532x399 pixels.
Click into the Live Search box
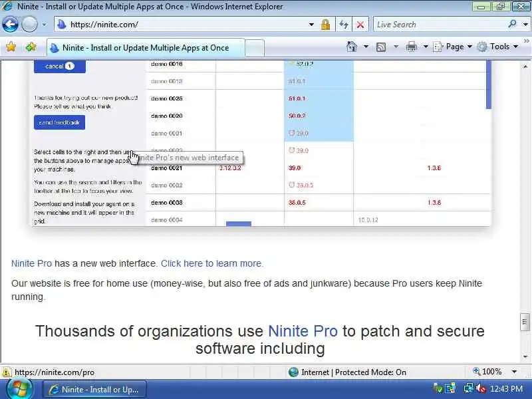pyautogui.click(x=440, y=25)
